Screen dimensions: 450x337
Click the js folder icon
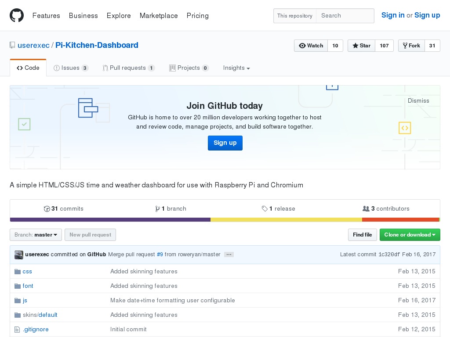pyautogui.click(x=18, y=300)
